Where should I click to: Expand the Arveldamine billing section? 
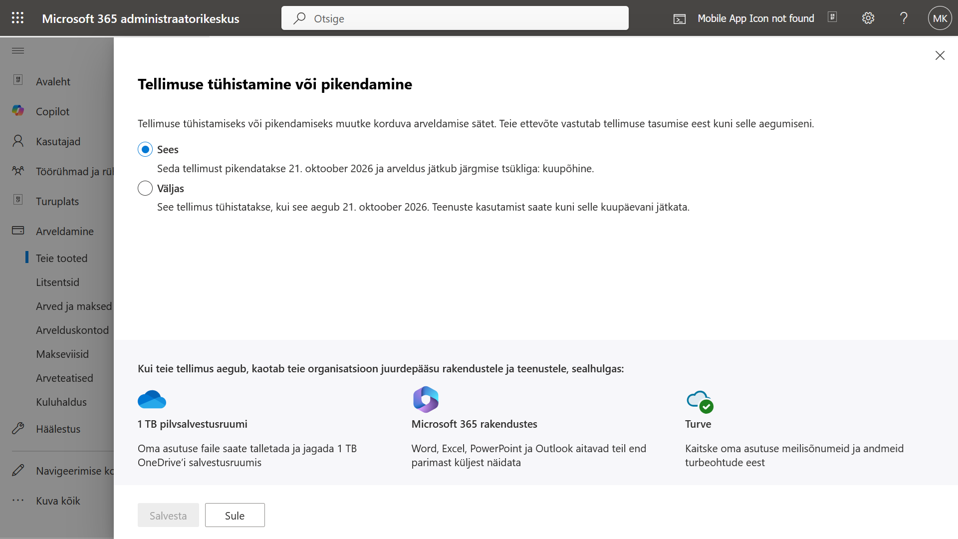[64, 231]
